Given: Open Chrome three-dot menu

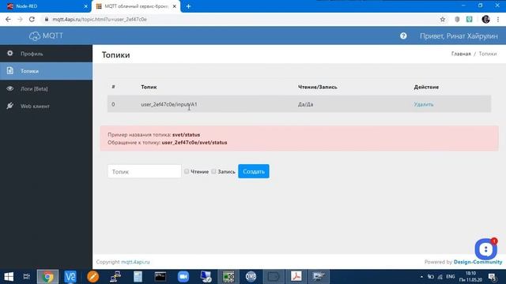Looking at the screenshot, I should pos(498,19).
